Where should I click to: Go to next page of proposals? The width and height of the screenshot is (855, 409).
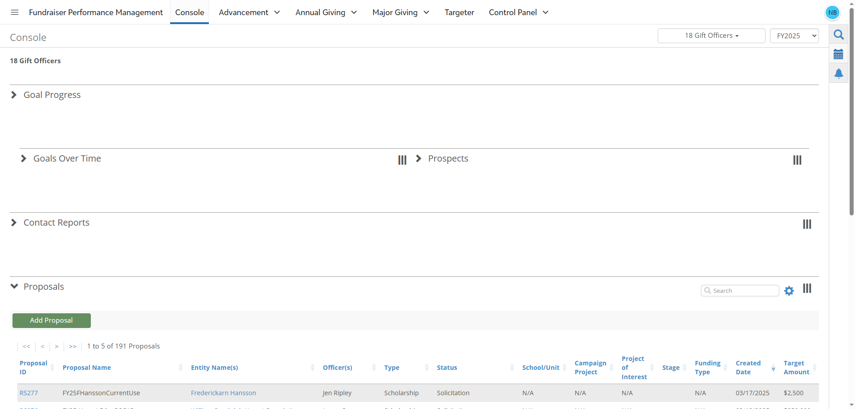pyautogui.click(x=57, y=346)
